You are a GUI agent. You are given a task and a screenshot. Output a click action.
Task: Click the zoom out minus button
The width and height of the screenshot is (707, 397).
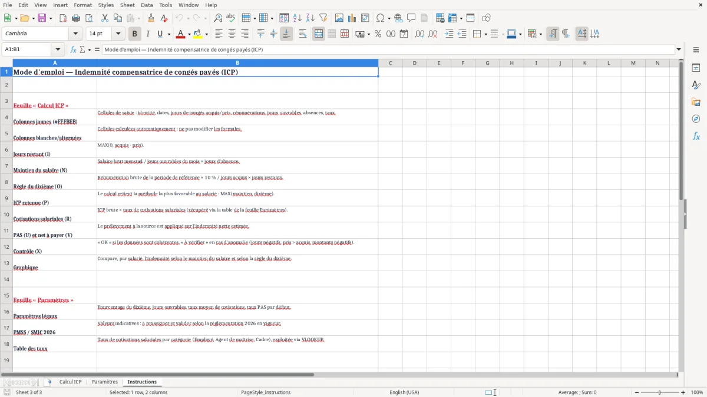[x=636, y=392]
